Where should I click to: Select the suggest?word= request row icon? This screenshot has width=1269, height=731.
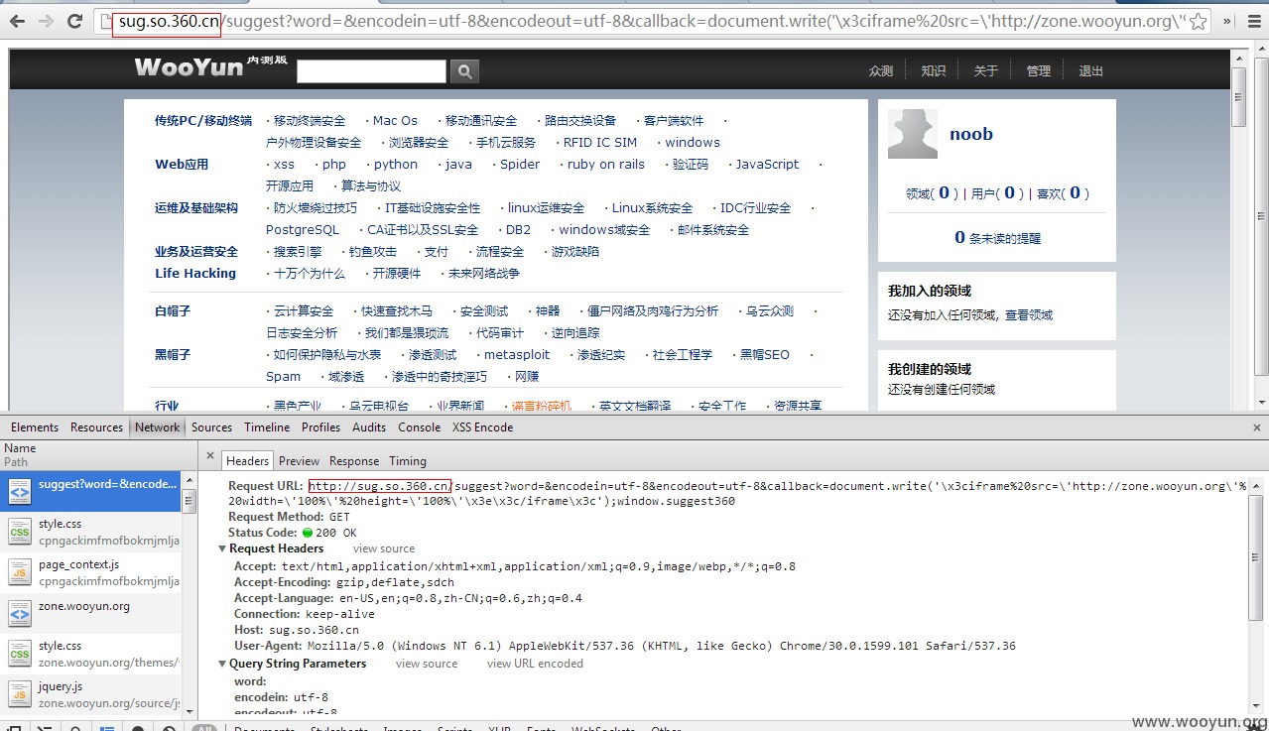pyautogui.click(x=20, y=490)
